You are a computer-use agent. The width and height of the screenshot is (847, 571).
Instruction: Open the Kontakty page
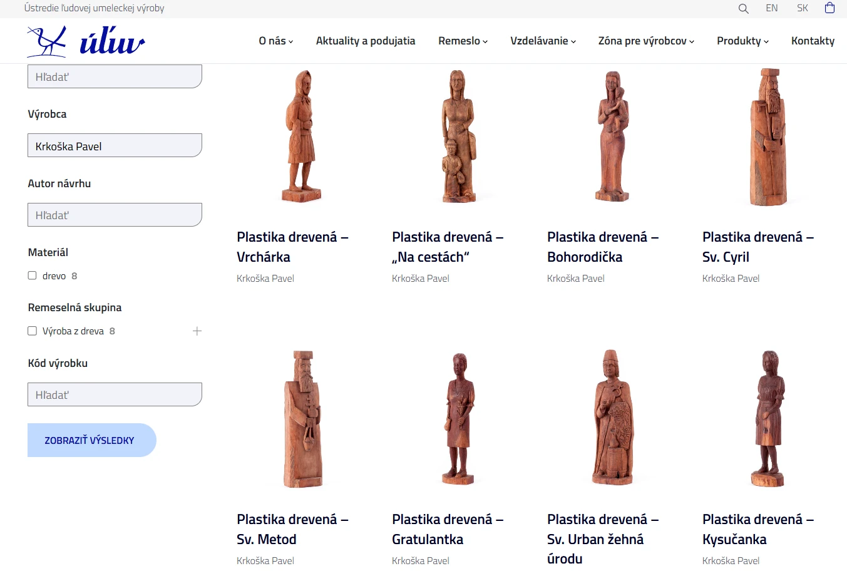tap(813, 41)
